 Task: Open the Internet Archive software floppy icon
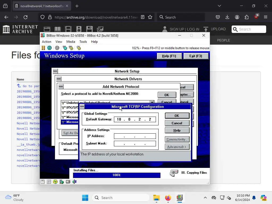click(x=90, y=29)
